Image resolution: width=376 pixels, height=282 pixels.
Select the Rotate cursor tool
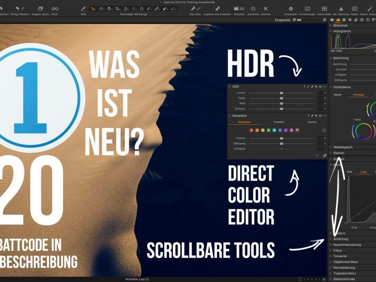tap(126, 9)
